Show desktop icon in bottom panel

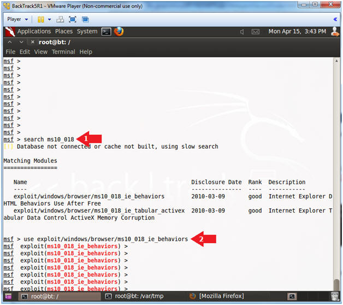(8, 296)
